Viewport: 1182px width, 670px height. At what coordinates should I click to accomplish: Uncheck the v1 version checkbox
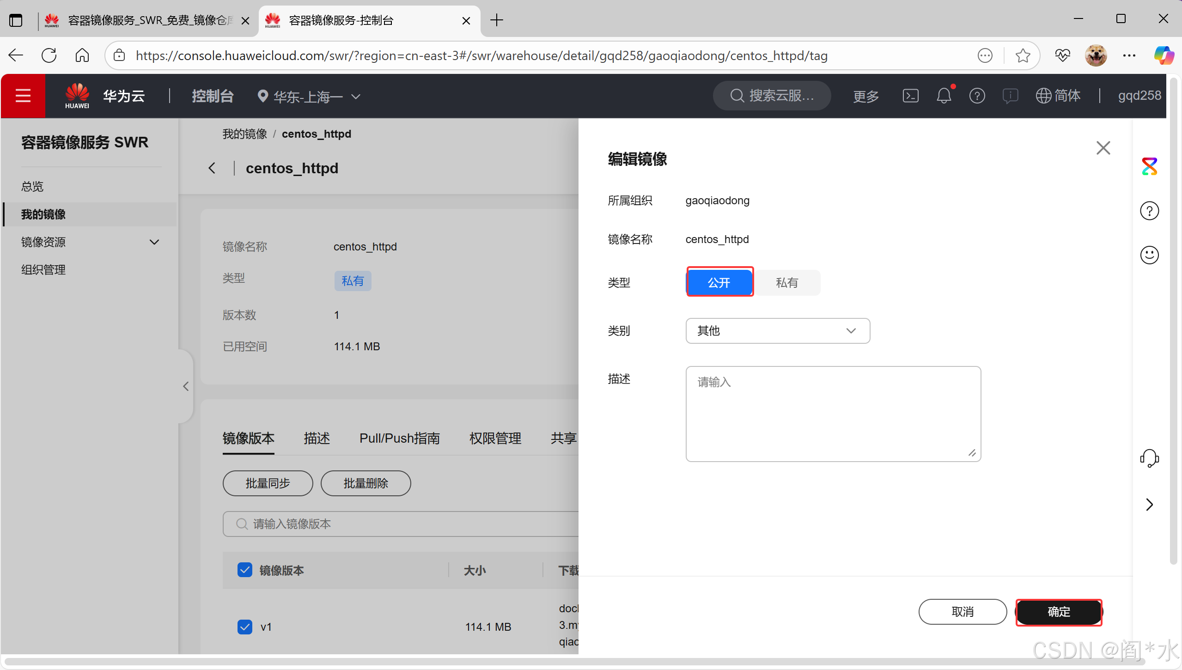[245, 627]
